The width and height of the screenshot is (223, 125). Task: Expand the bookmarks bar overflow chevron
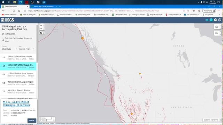tap(219, 15)
